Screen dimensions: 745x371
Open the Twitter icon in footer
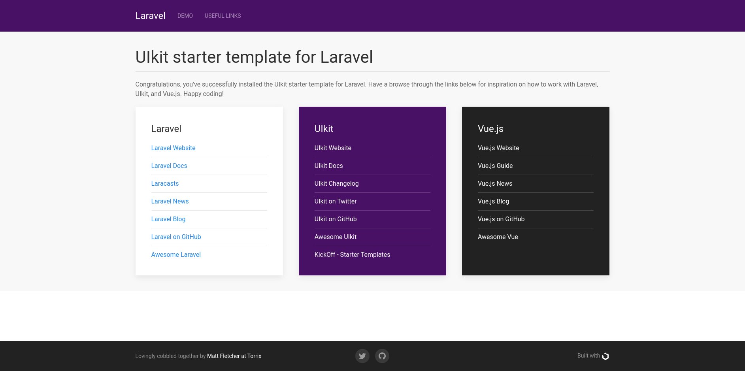(362, 356)
